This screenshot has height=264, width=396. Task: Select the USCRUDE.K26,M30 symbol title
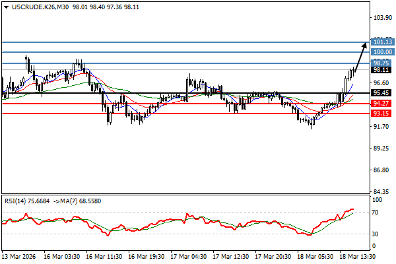tap(34, 5)
